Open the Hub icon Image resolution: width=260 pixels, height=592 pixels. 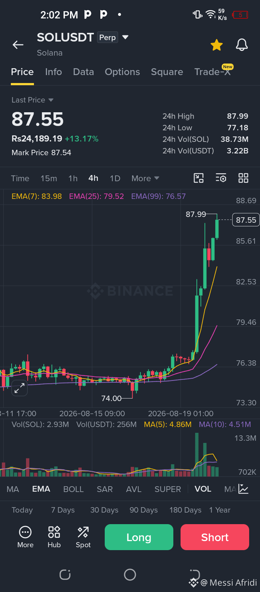coord(54,537)
